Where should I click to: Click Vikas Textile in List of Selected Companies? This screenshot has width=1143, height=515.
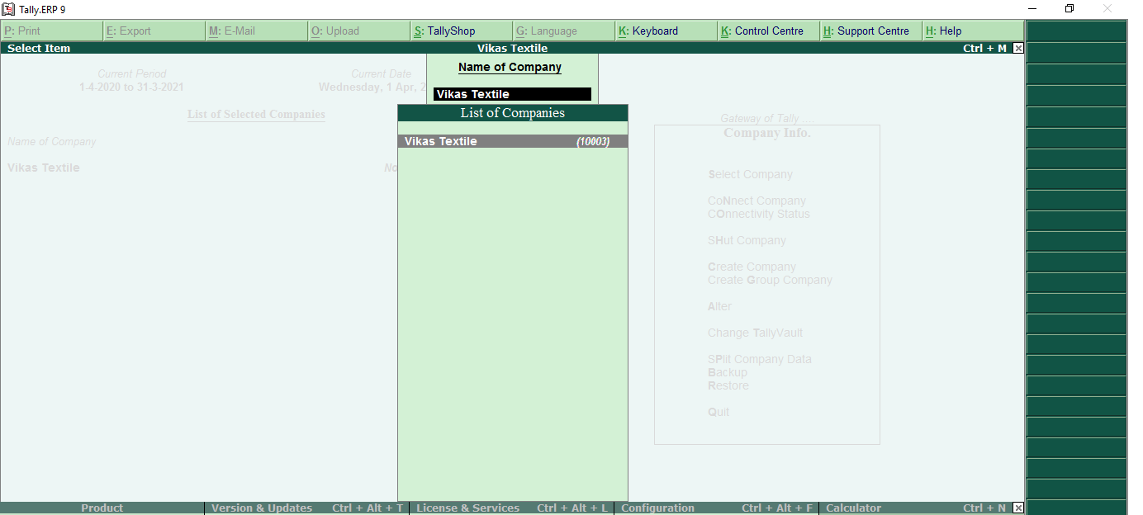(x=44, y=168)
